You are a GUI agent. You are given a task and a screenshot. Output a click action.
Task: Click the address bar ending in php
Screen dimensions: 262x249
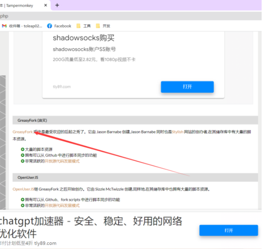pos(131,16)
